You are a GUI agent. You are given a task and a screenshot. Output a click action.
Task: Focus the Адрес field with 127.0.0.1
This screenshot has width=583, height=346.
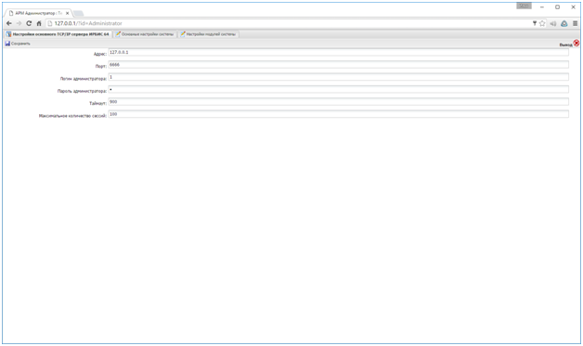[338, 52]
